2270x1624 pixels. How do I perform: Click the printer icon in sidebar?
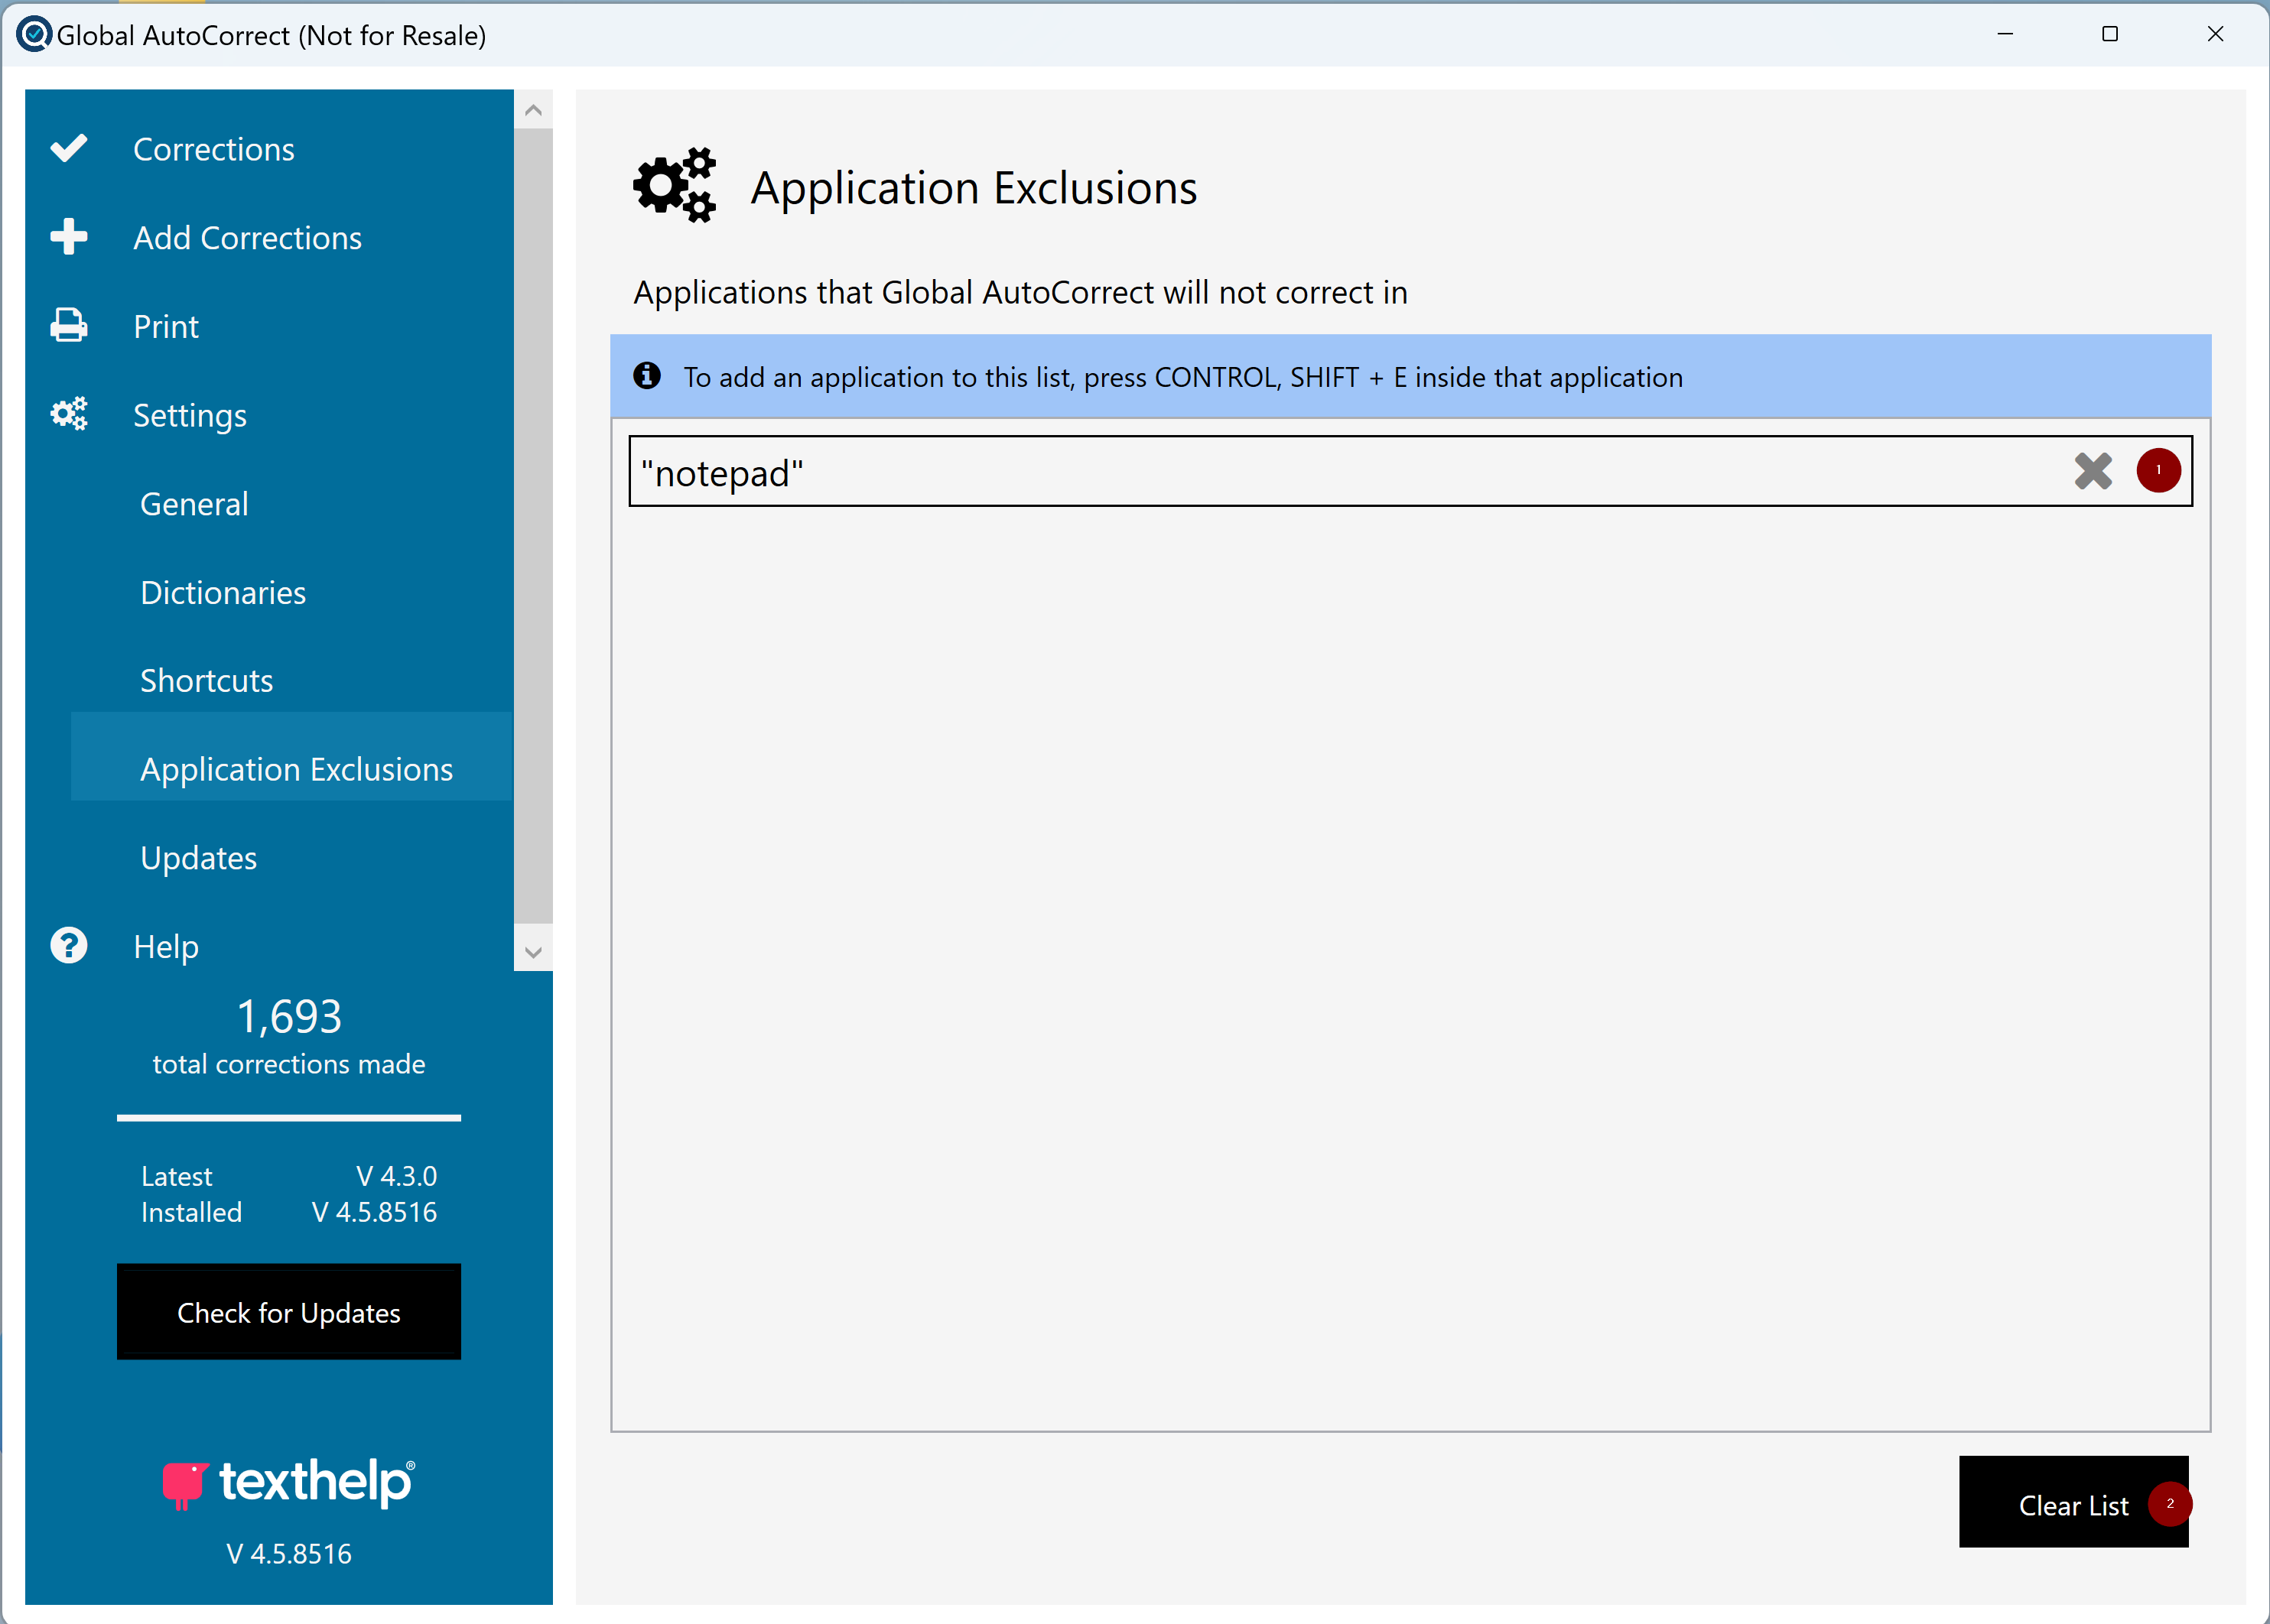click(69, 326)
